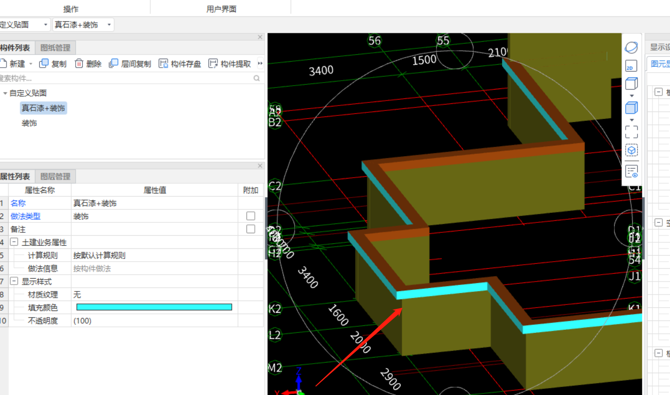Click the 计算规则 value 按默认计算规则
This screenshot has width=670, height=395.
point(154,255)
